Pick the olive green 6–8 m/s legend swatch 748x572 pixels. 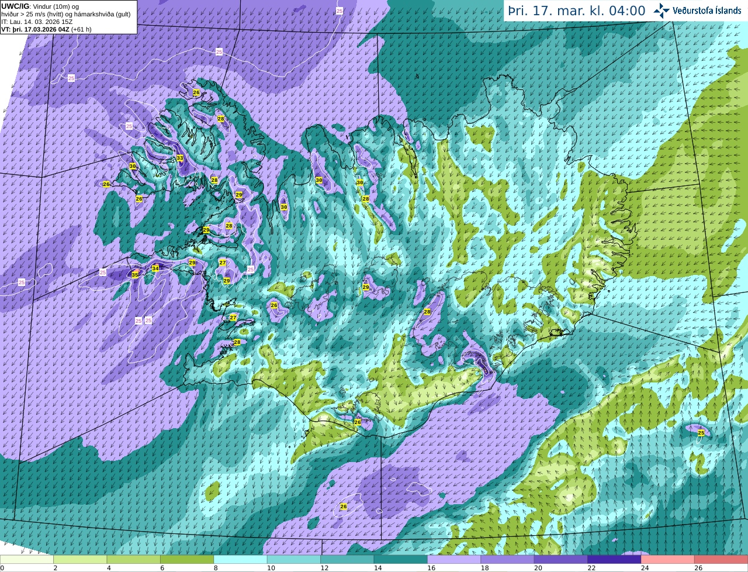point(187,559)
